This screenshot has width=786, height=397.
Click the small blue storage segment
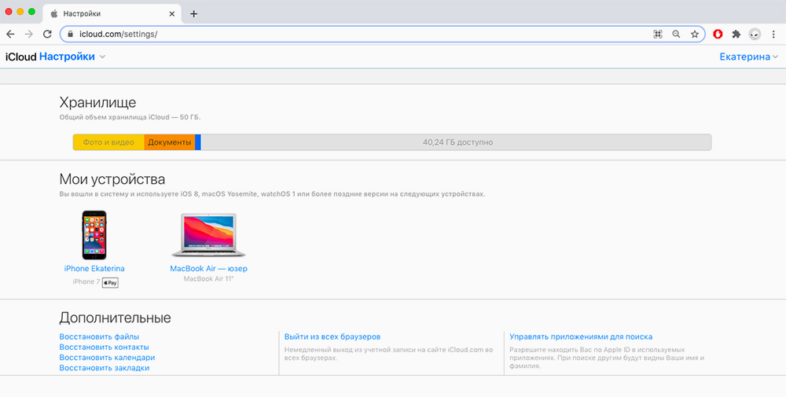pyautogui.click(x=198, y=142)
